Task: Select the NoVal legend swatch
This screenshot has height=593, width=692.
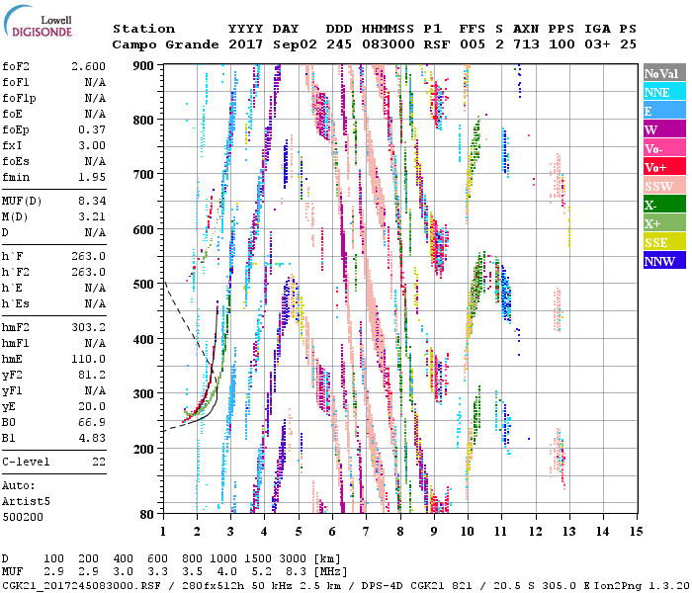Action: [660, 74]
